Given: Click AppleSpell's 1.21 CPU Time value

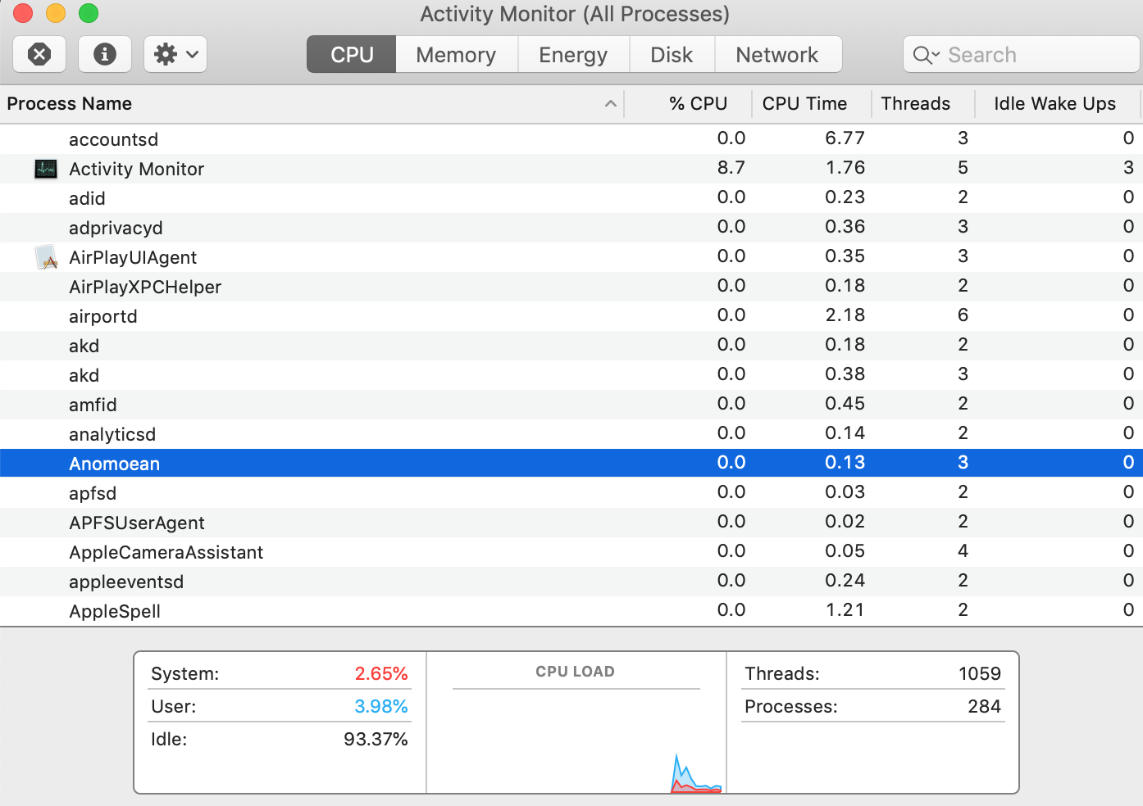Looking at the screenshot, I should click(x=845, y=610).
